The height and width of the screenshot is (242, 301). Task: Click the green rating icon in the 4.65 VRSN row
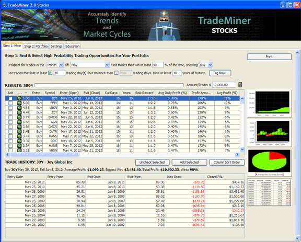click(x=19, y=108)
